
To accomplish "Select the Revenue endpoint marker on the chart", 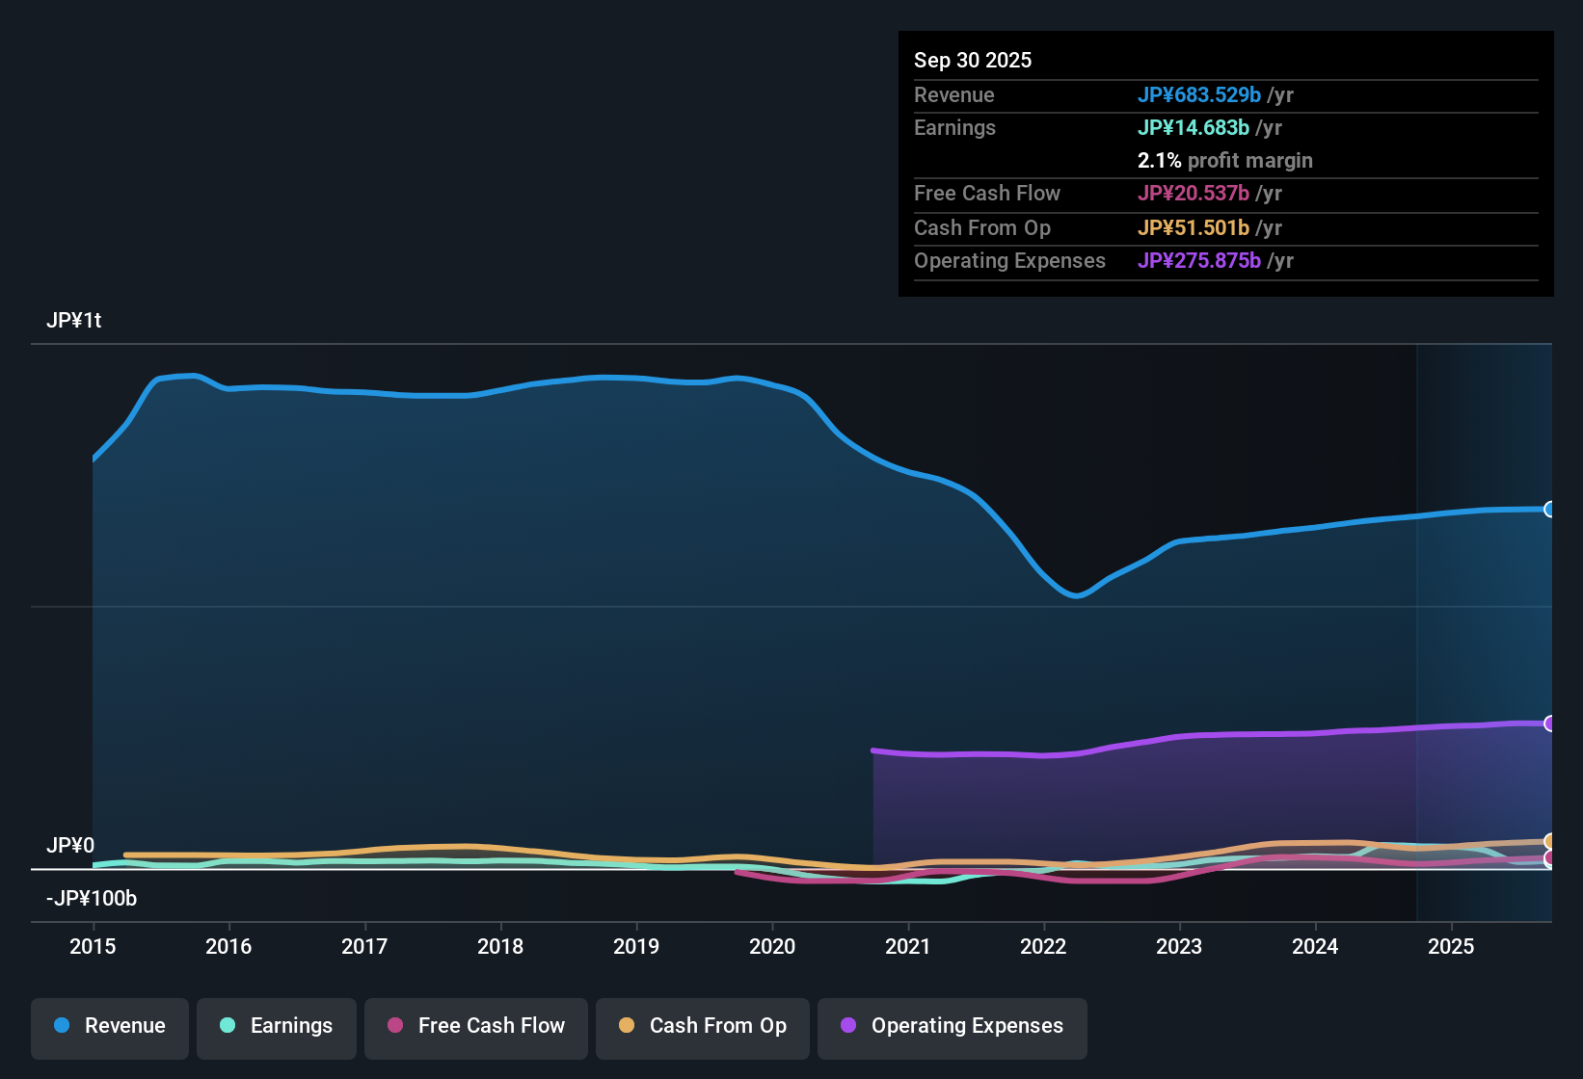I will click(1548, 509).
